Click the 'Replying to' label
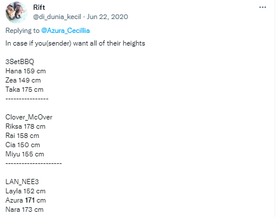This screenshot has height=217, width=278. click(x=23, y=31)
